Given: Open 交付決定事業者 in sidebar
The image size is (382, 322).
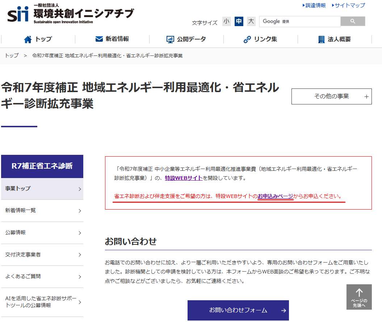Looking at the screenshot, I should [42, 255].
